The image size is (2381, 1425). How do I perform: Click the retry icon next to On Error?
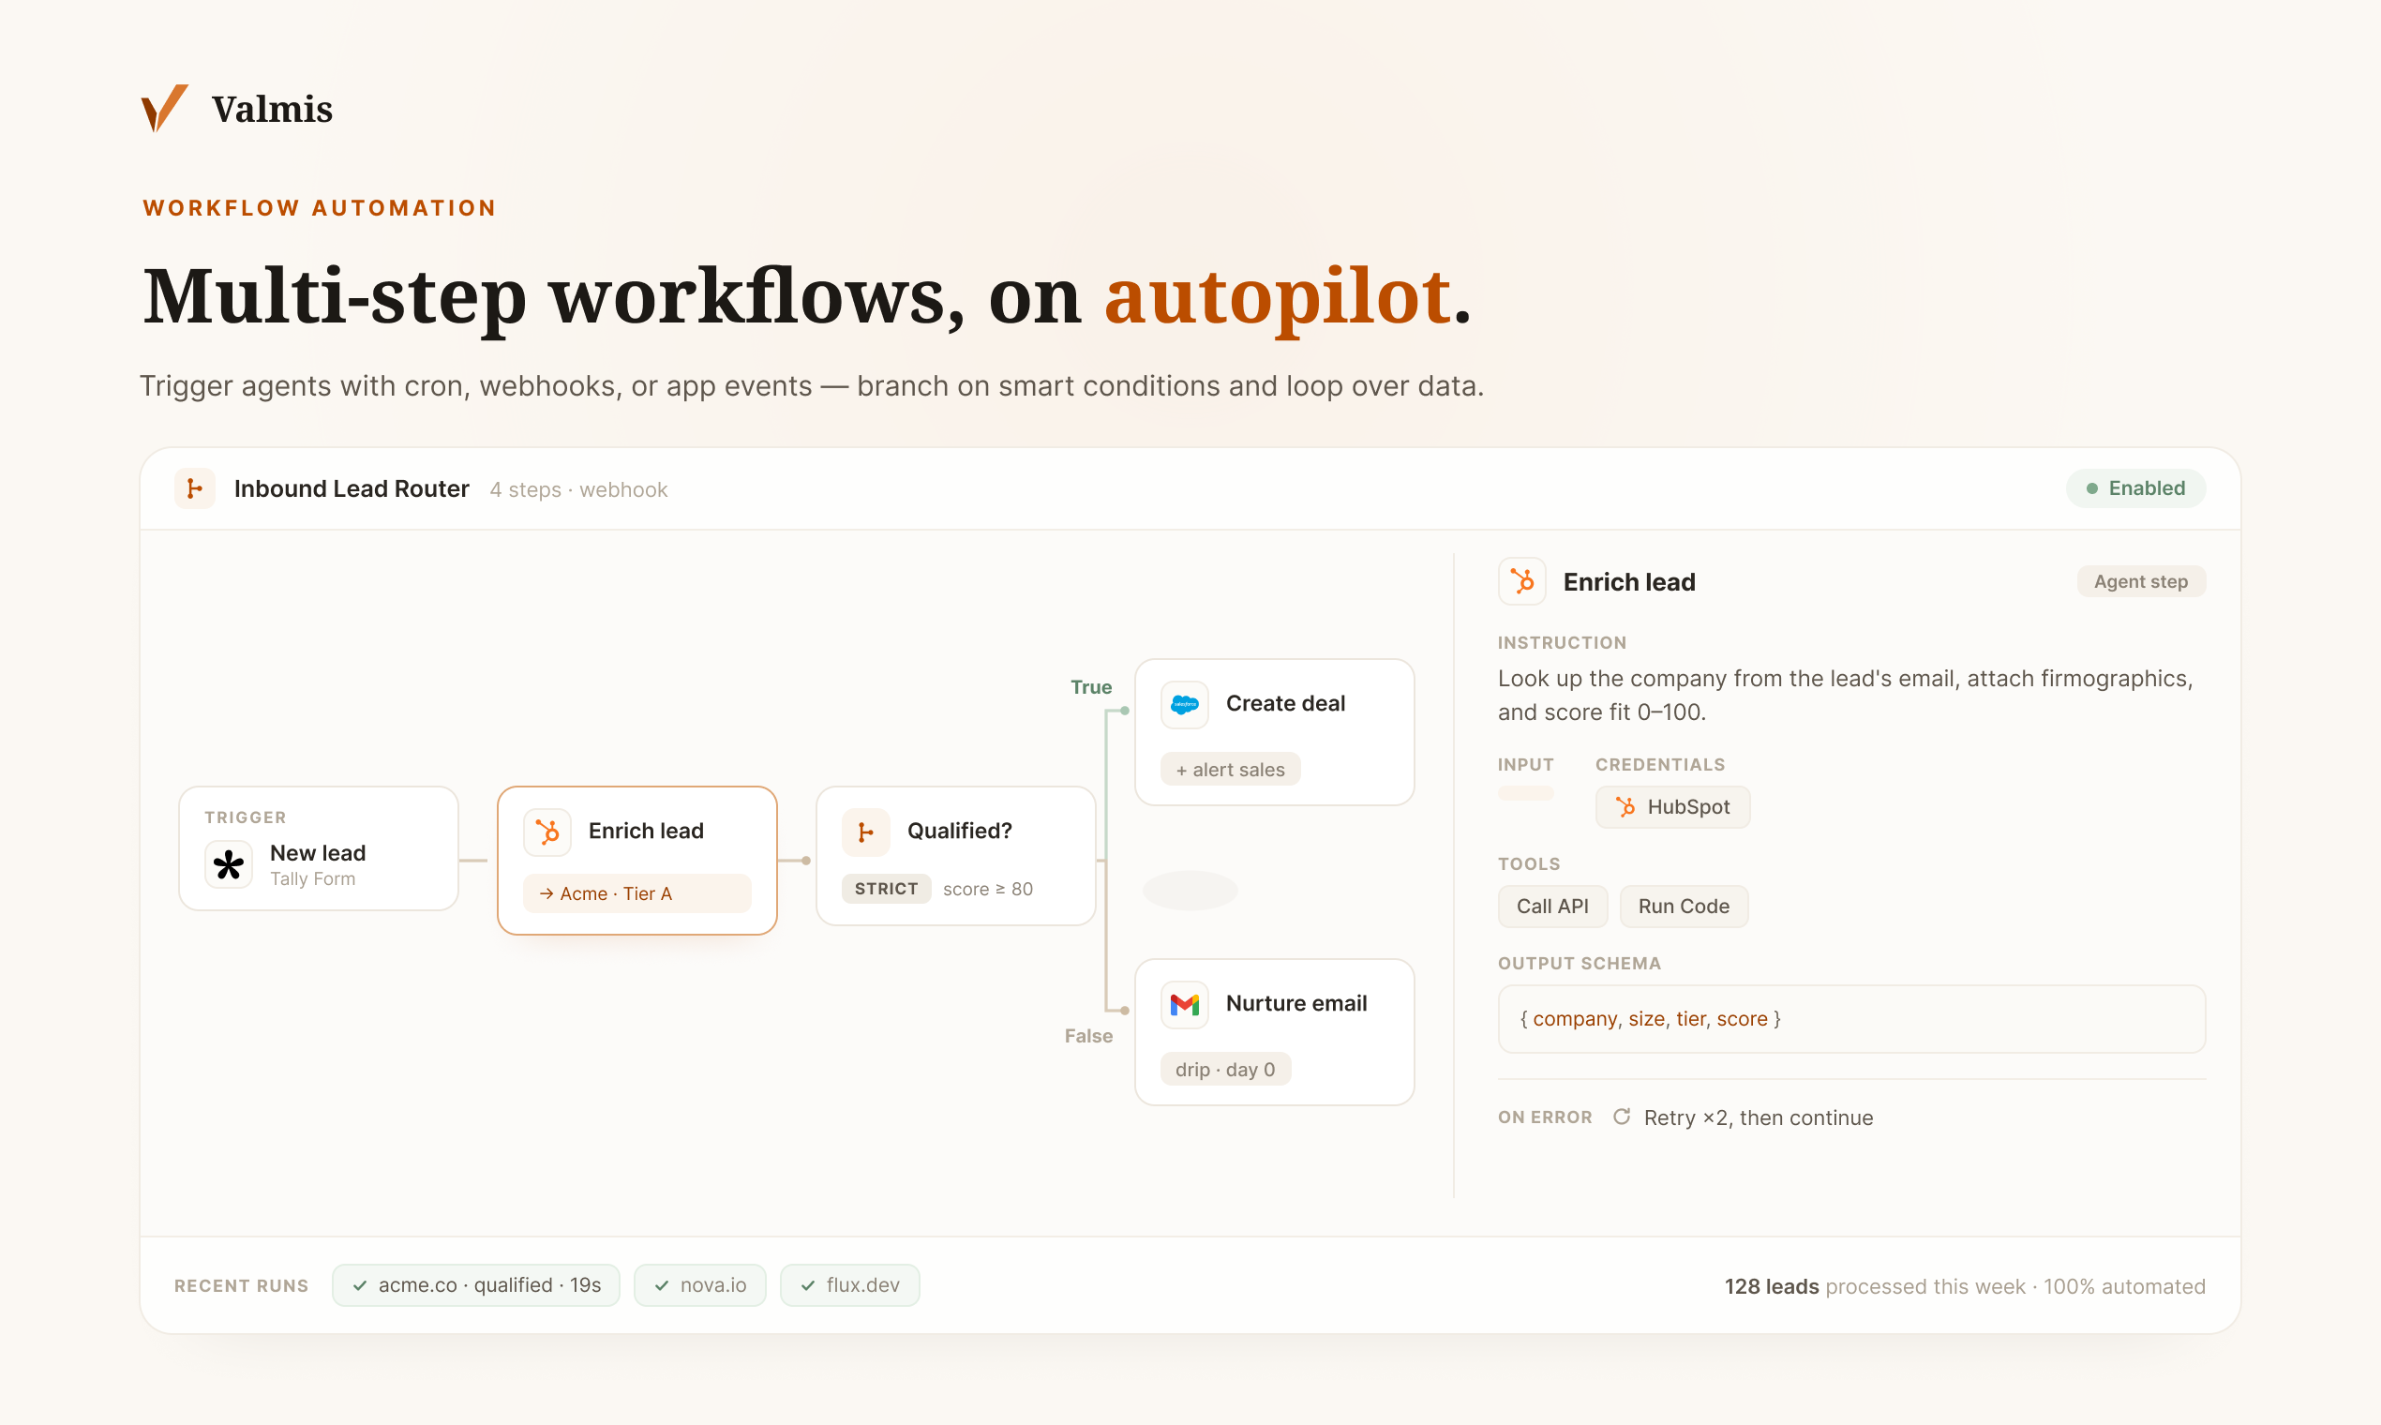coord(1622,1117)
